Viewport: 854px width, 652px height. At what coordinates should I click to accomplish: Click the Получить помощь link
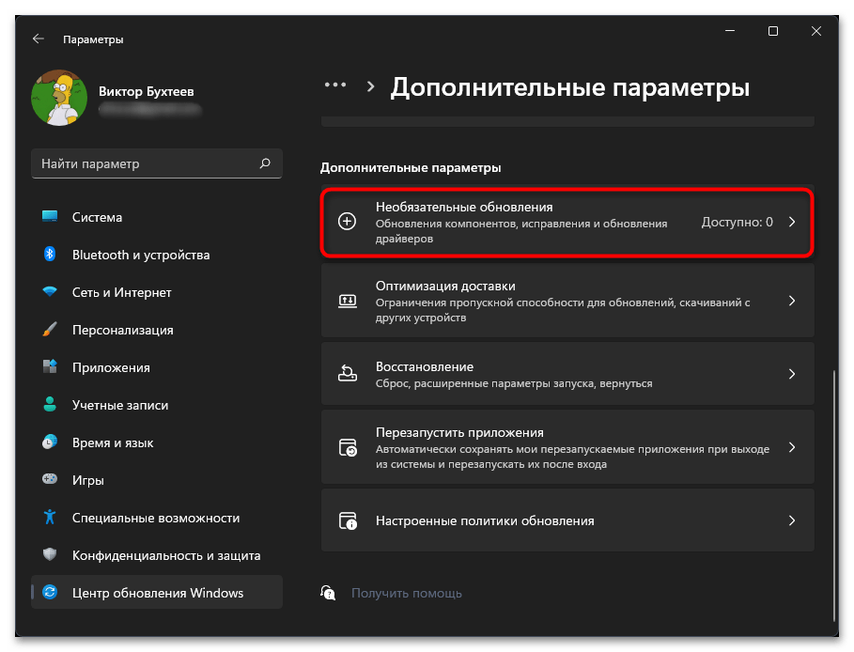(x=406, y=593)
